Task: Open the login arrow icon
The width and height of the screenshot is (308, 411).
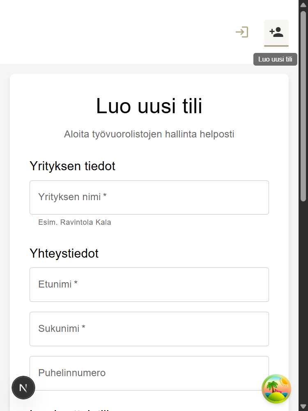Action: pyautogui.click(x=242, y=32)
